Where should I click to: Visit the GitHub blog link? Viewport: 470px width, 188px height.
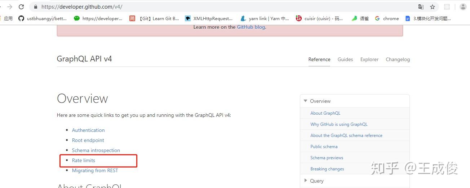(x=250, y=27)
